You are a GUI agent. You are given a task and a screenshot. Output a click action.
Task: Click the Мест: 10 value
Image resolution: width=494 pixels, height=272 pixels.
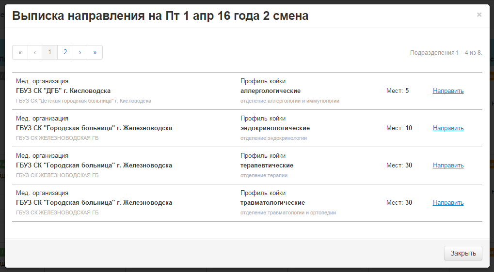coord(399,128)
